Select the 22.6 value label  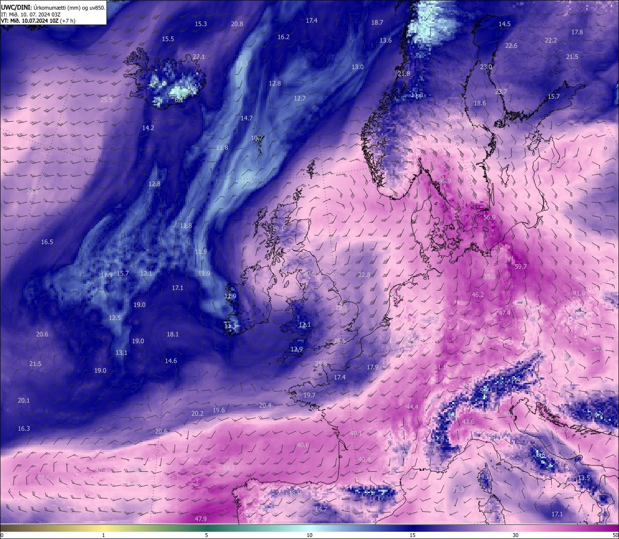(x=511, y=46)
